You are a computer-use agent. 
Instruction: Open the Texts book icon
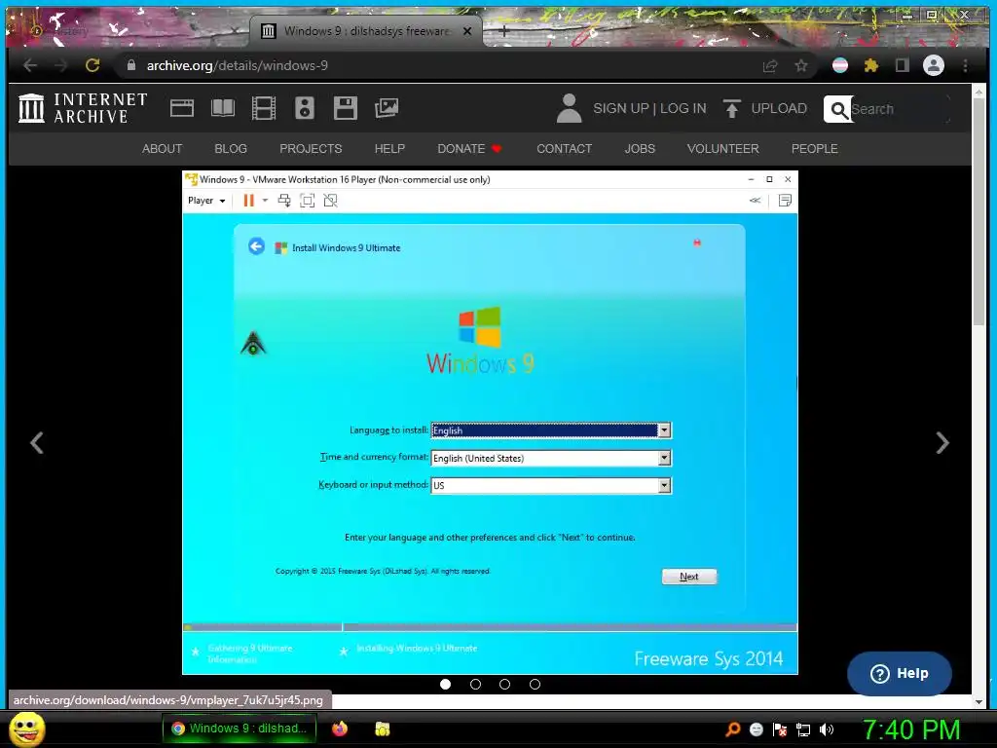(x=223, y=108)
